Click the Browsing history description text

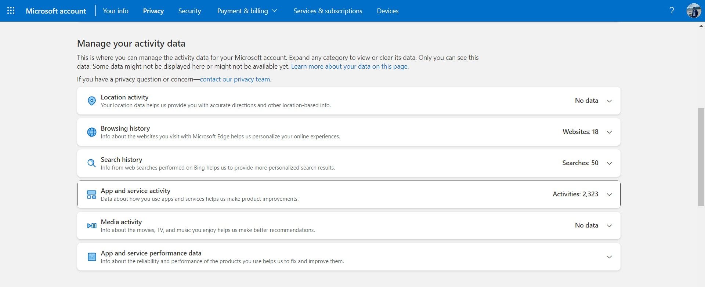[220, 137]
